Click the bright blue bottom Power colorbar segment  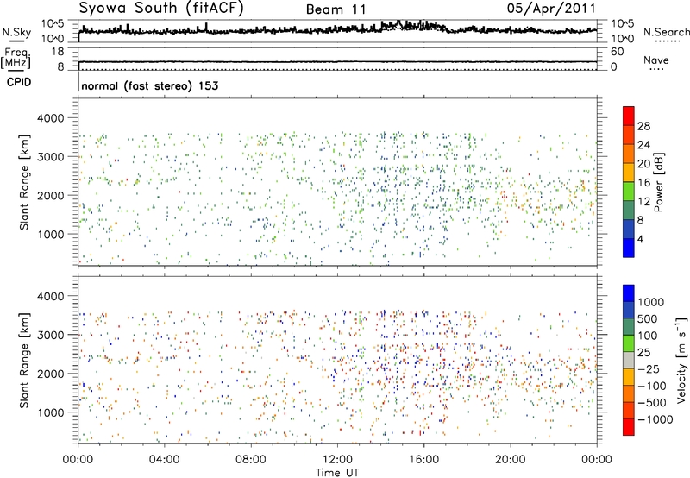(629, 248)
